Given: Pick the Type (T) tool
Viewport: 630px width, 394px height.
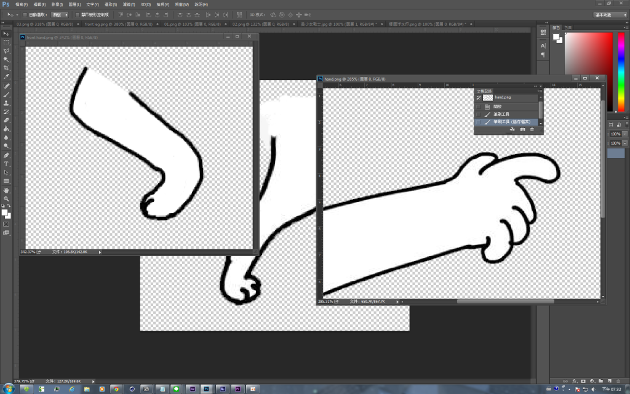Looking at the screenshot, I should click(x=7, y=164).
